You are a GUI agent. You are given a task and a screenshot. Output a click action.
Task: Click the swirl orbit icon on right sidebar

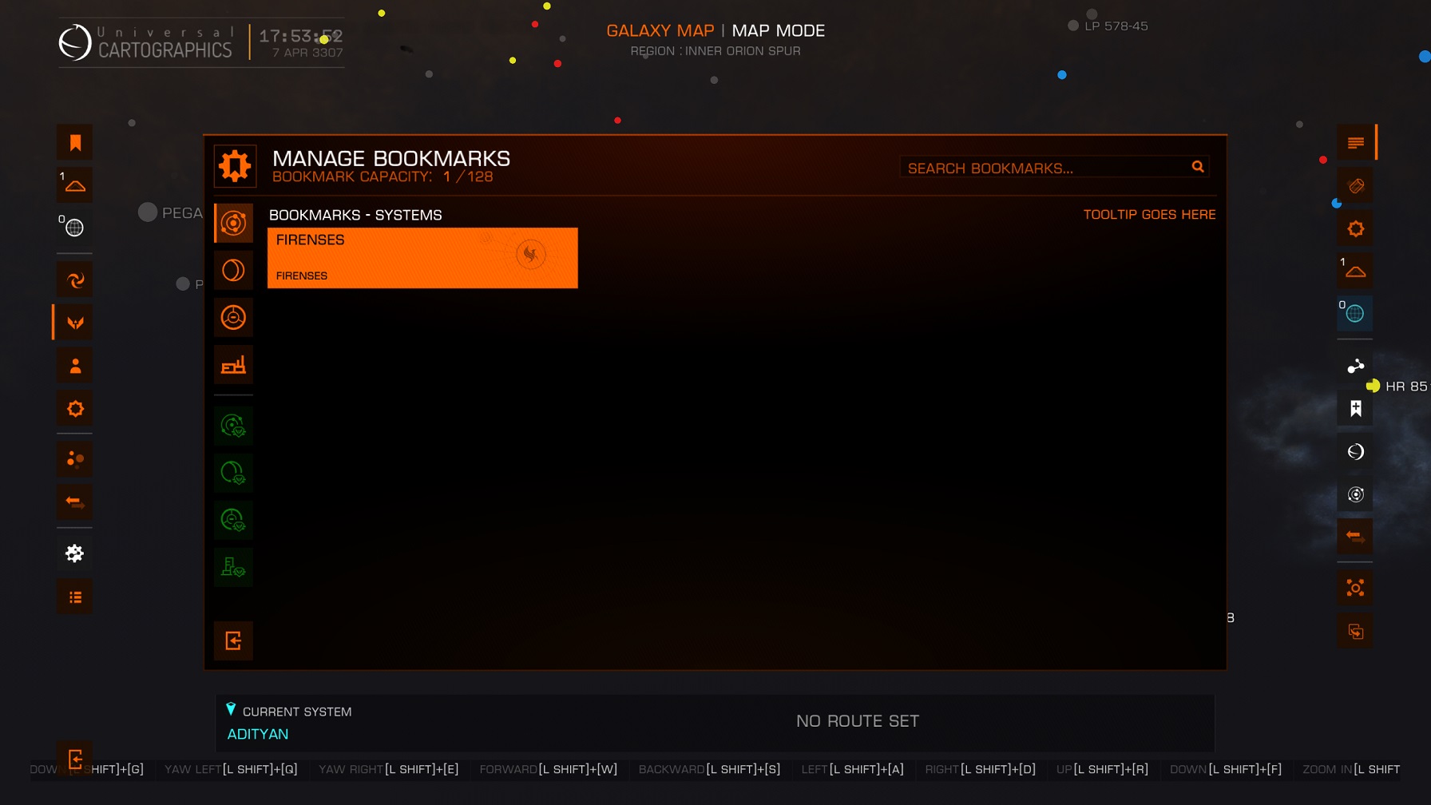[x=1356, y=452]
